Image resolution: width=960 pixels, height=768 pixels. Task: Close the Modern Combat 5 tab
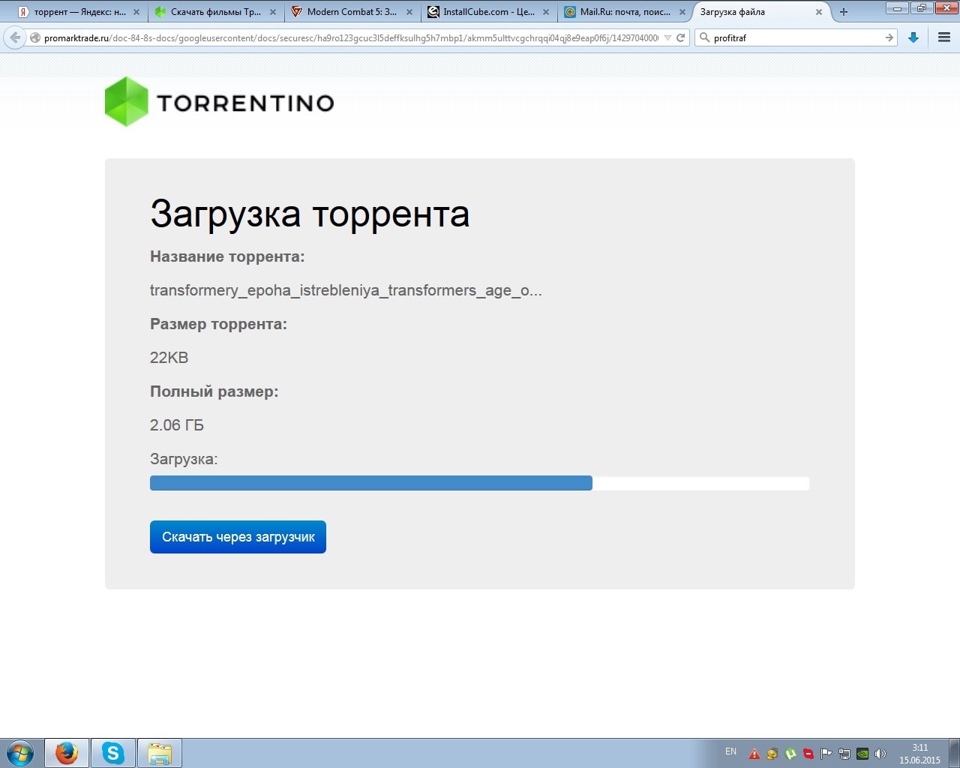[409, 12]
